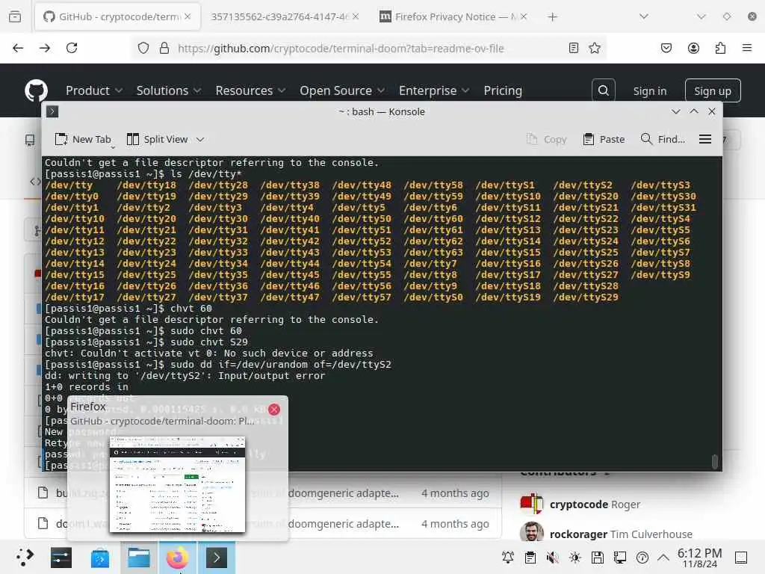Open Discover software center in taskbar
The height and width of the screenshot is (574, 765).
[100, 558]
